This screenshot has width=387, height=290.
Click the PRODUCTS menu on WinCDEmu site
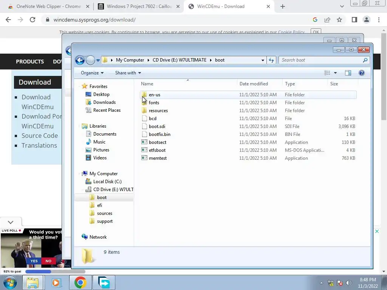pos(30,62)
